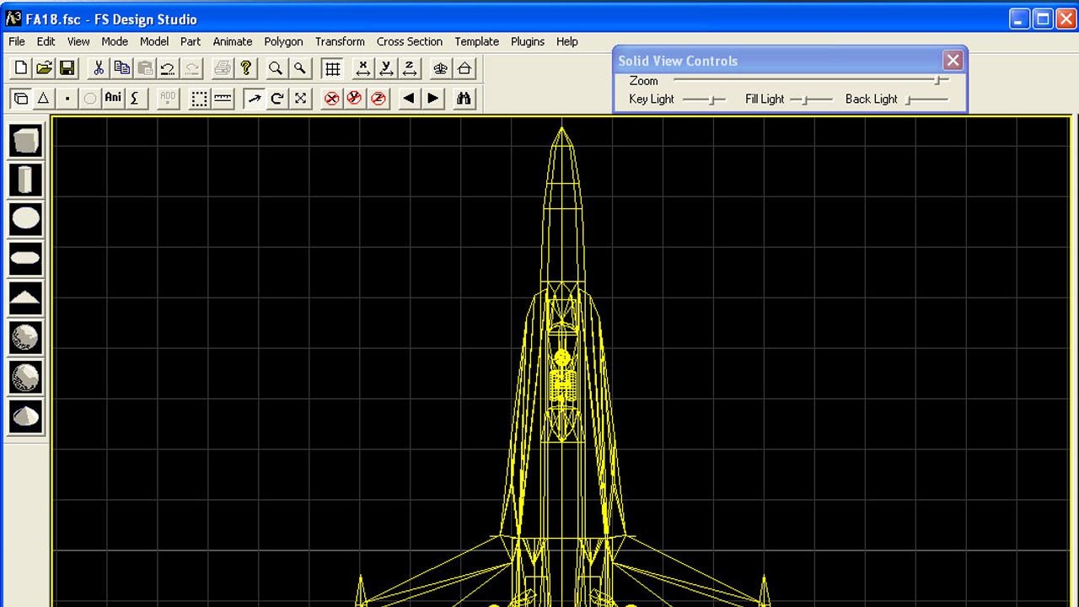Open the Help menu

[x=567, y=41]
